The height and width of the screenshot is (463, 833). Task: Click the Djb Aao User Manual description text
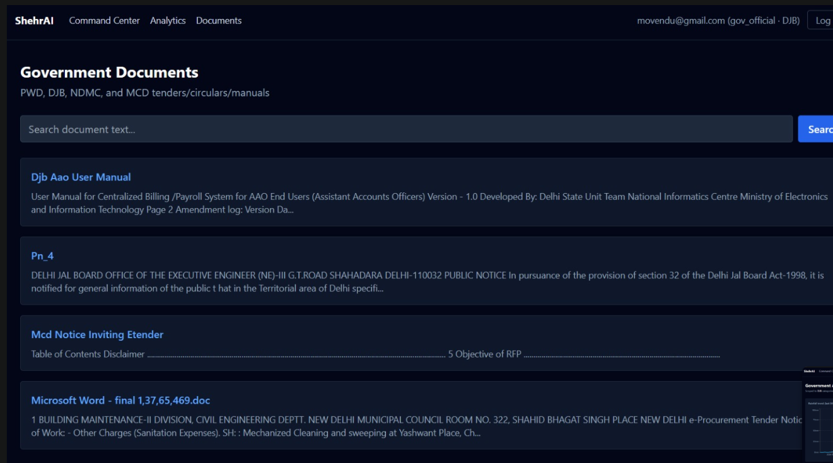coord(429,203)
